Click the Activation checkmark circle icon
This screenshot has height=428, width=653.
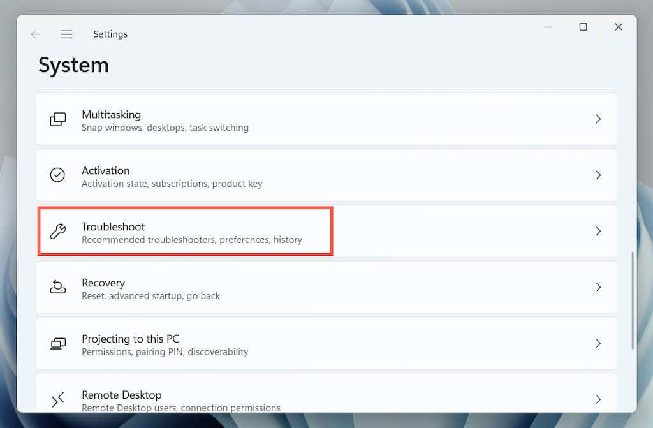click(x=57, y=175)
